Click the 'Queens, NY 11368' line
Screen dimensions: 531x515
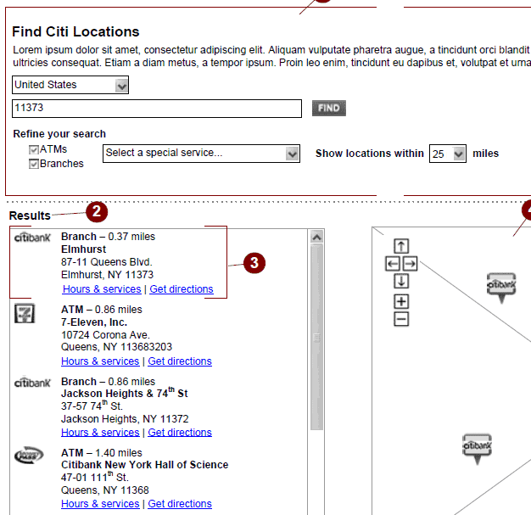(x=105, y=490)
